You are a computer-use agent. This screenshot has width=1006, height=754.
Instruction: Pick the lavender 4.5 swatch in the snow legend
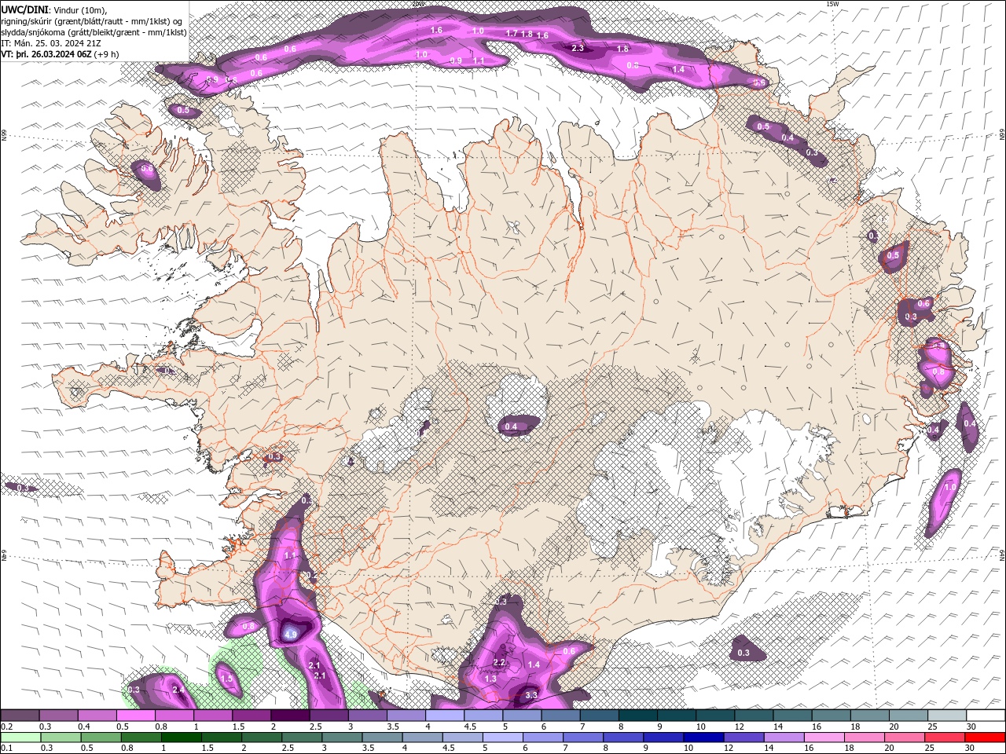[x=483, y=715]
